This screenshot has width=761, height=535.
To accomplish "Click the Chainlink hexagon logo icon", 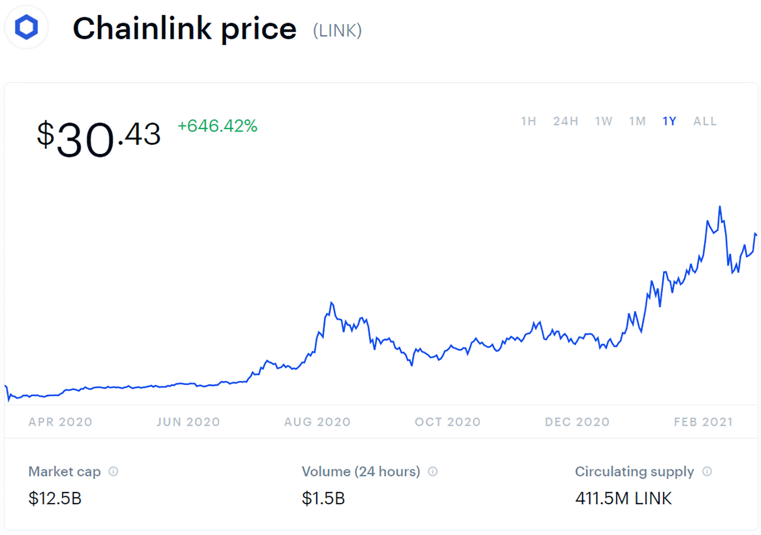I will pos(26,27).
